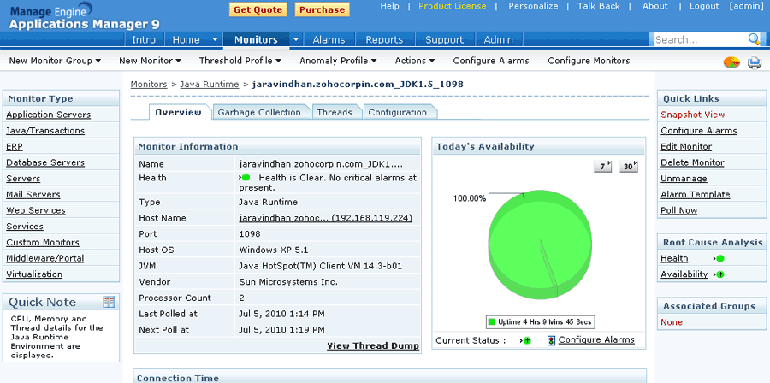
Task: Expand the Home tab dropdown arrow
Action: pyautogui.click(x=215, y=39)
